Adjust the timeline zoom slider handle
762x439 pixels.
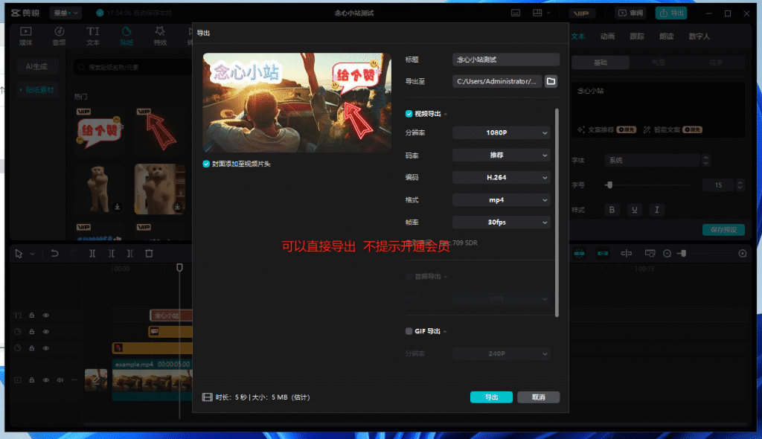(683, 253)
